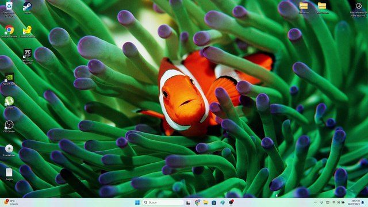Launch the Epic Games Launcher shortcut
Screen dimensions: 368x207
click(x=28, y=56)
